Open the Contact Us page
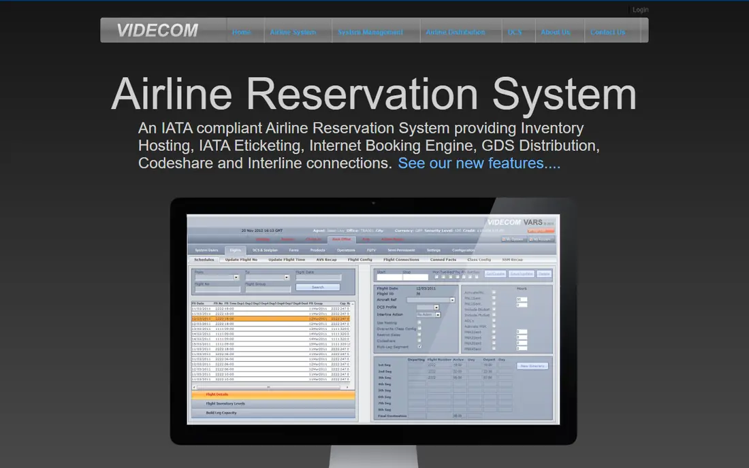Screen dimensions: 749x468 point(607,32)
